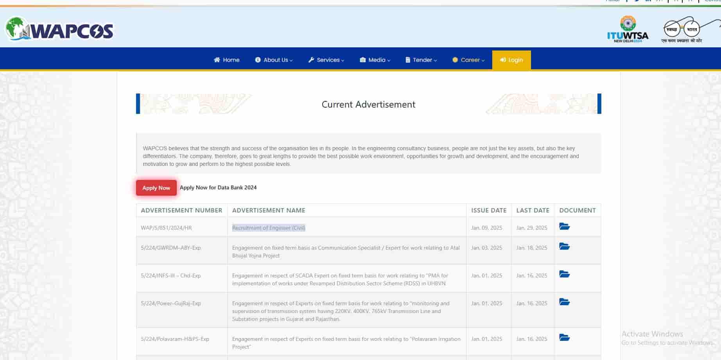
Task: Open the Media menu
Action: point(375,60)
